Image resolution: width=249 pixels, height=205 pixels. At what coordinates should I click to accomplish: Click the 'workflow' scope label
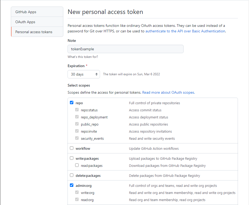pos(83,149)
